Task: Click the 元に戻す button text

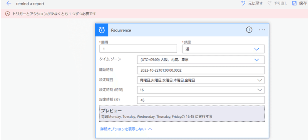Action: [x=255, y=3]
